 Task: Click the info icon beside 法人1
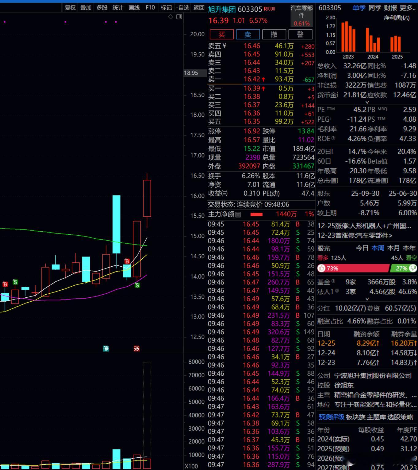coord(337,291)
